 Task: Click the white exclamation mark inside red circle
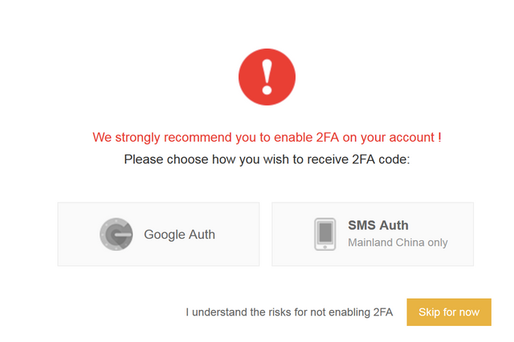click(267, 77)
